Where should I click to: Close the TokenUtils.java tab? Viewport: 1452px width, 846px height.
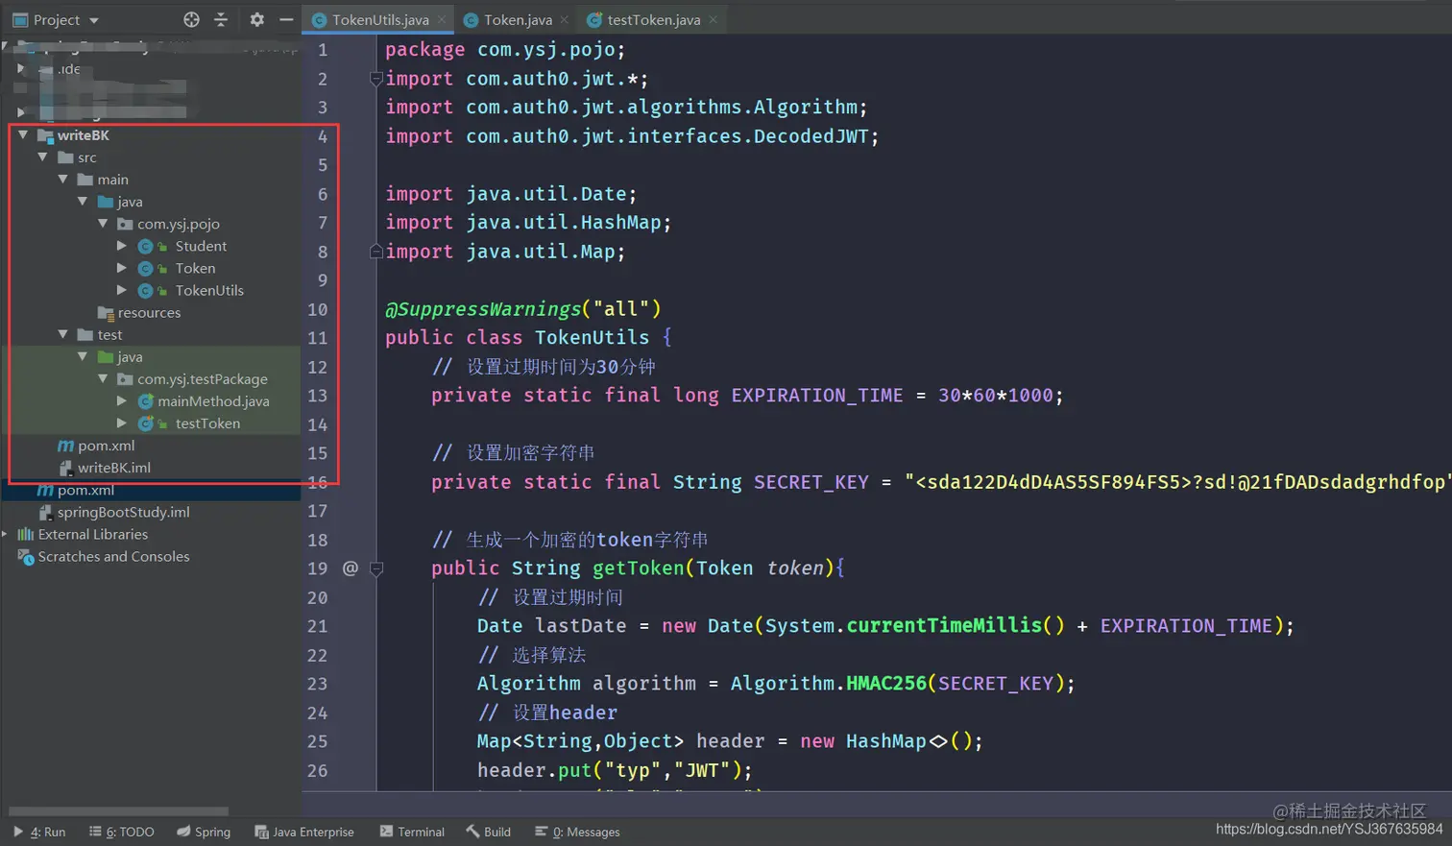[x=442, y=19]
